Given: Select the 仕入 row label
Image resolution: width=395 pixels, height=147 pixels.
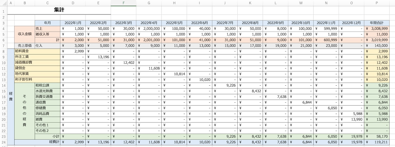Looking at the screenshot, I should pos(48,46).
